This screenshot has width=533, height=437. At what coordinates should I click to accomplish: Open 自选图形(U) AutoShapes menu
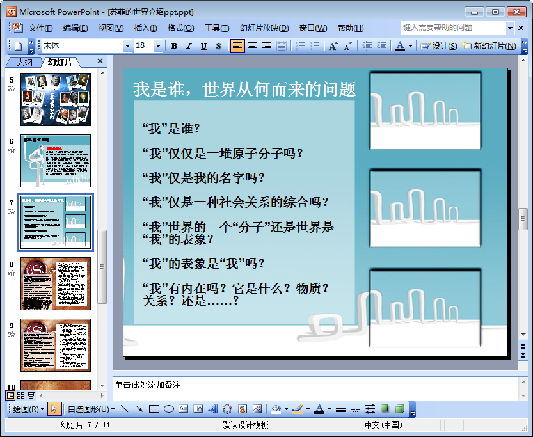click(x=91, y=409)
